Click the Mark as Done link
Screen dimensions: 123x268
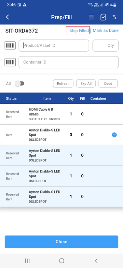point(105,30)
